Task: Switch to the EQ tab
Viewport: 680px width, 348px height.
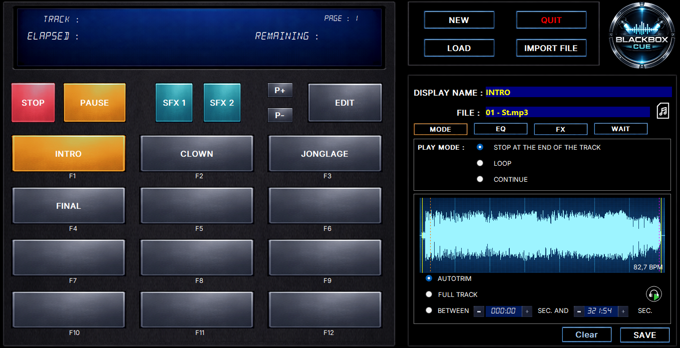Action: [500, 129]
